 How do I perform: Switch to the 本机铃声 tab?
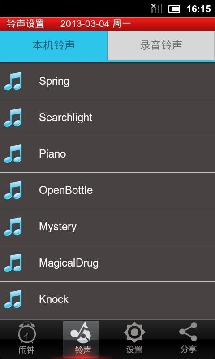[54, 45]
